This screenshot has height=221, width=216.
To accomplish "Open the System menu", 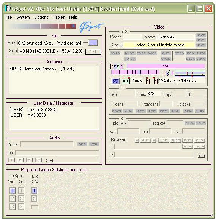I will pos(23,17).
